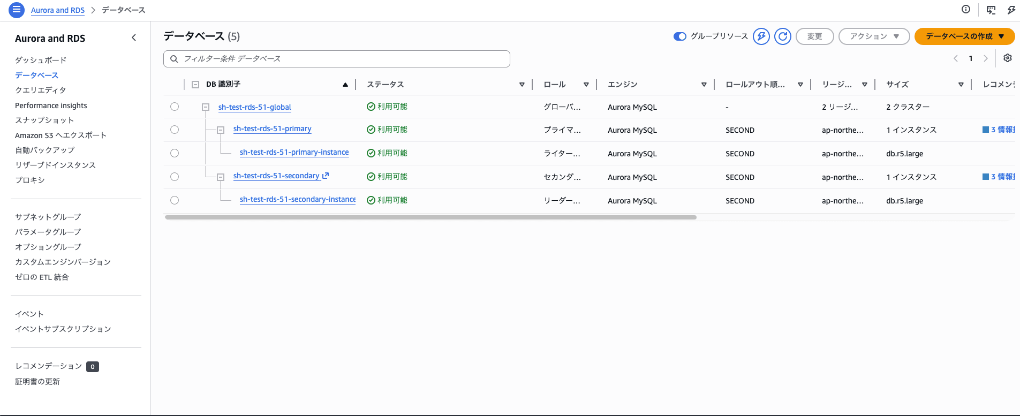Open Event subscriptions in sidebar

pyautogui.click(x=63, y=329)
